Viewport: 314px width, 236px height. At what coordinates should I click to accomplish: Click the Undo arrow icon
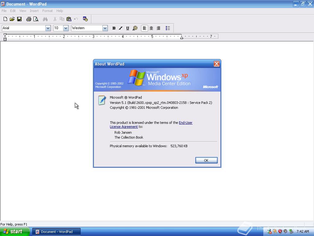click(76, 19)
